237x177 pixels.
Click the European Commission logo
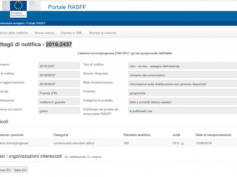coord(18,9)
